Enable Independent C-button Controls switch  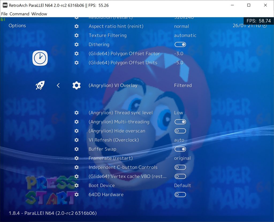pos(180,167)
